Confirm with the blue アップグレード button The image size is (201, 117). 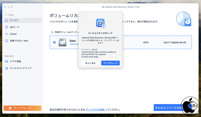[x=110, y=63]
